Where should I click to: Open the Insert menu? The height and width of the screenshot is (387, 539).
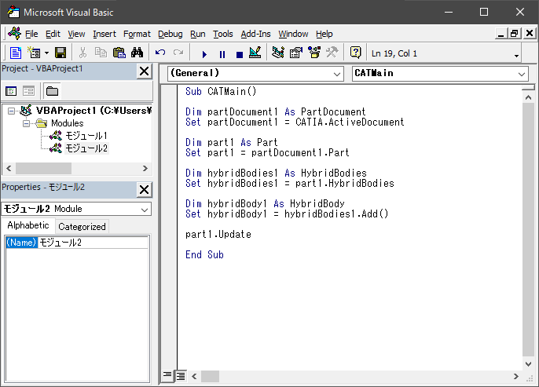(104, 34)
